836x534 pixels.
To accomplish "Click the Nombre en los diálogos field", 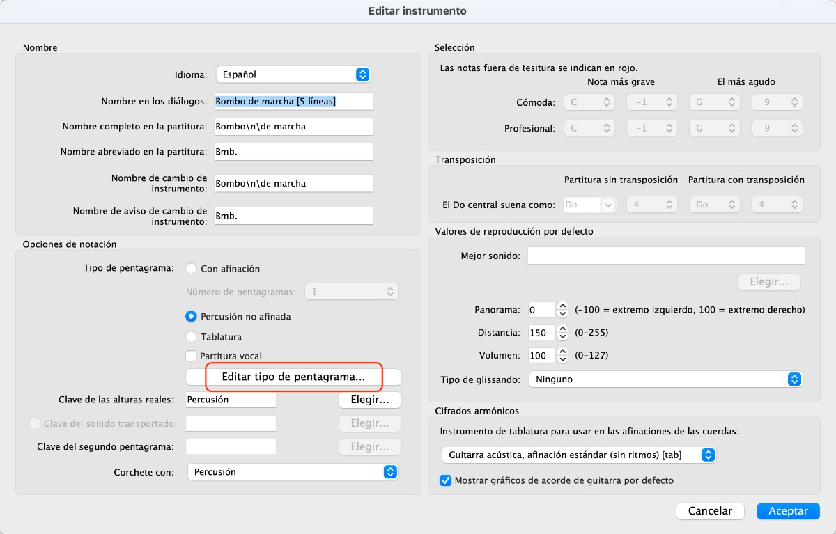I will click(x=294, y=102).
